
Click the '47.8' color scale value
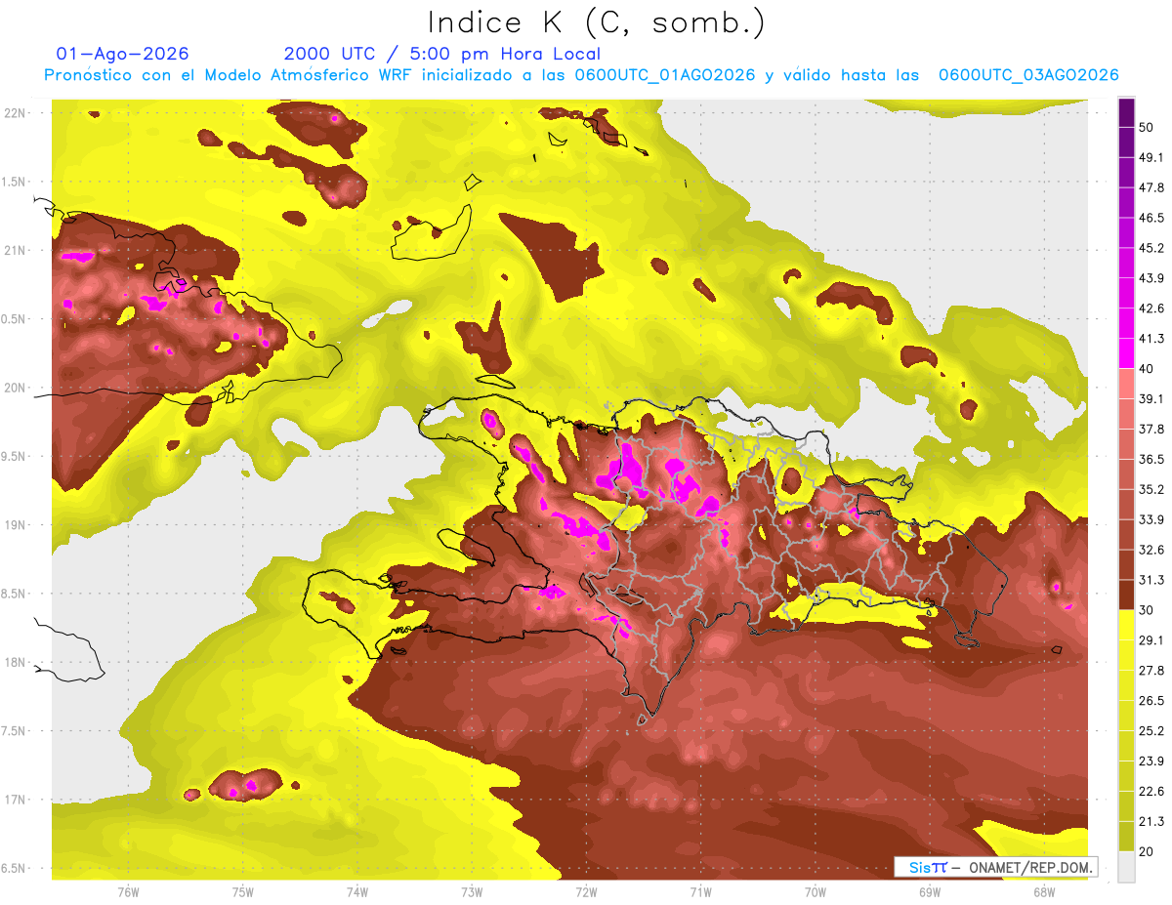tap(1151, 187)
